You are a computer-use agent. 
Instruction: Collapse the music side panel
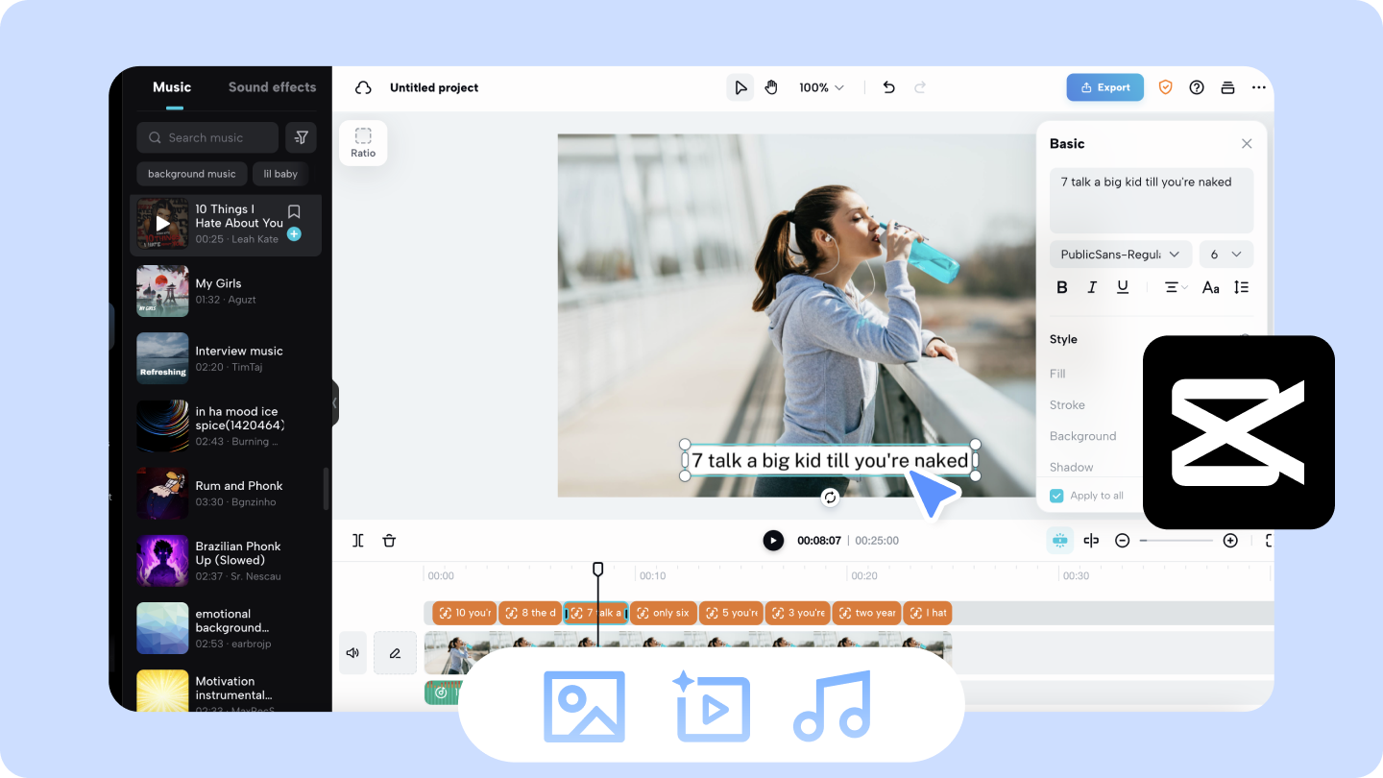334,403
